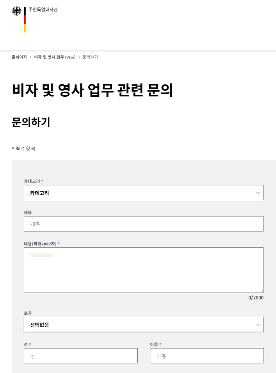
Task: Select the 문의하기 breadcrumb item
Action: [x=90, y=57]
